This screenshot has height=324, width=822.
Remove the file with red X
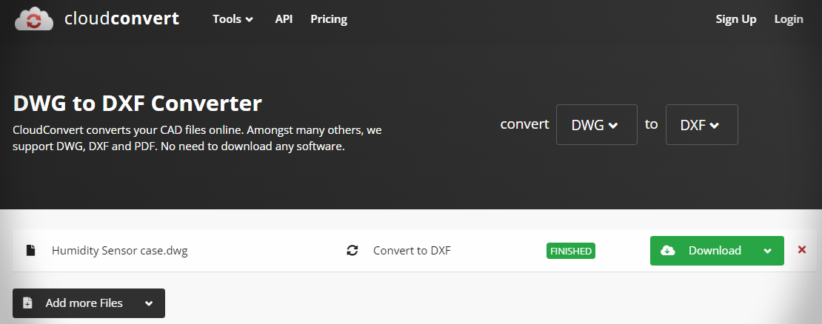pos(801,250)
